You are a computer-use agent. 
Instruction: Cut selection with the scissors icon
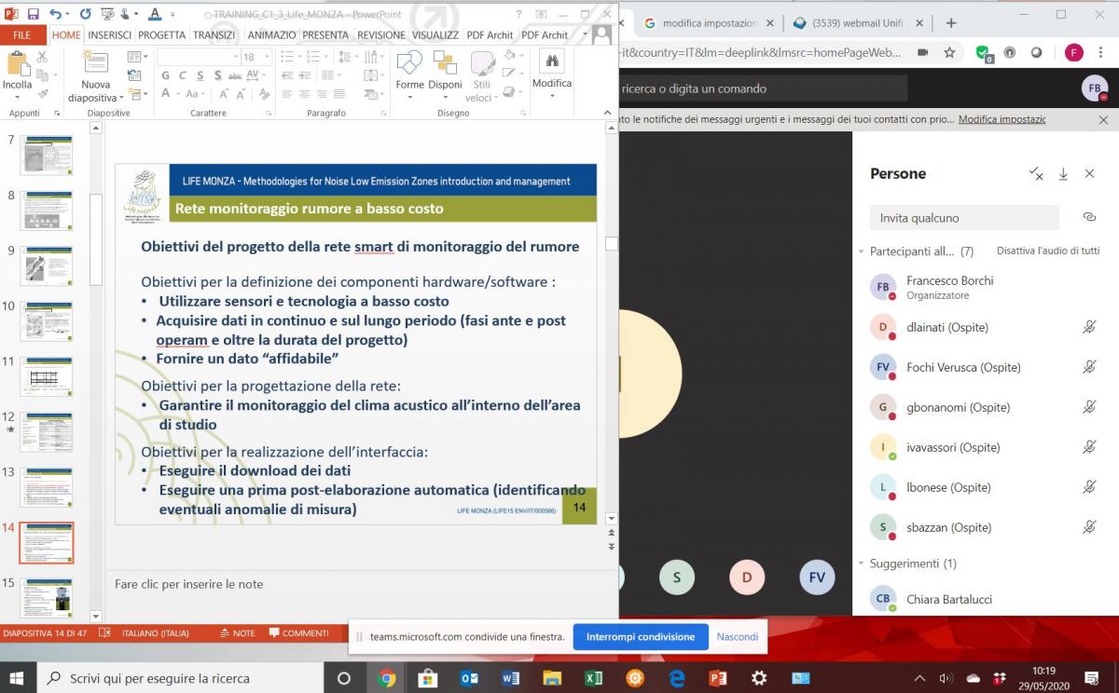pos(42,58)
